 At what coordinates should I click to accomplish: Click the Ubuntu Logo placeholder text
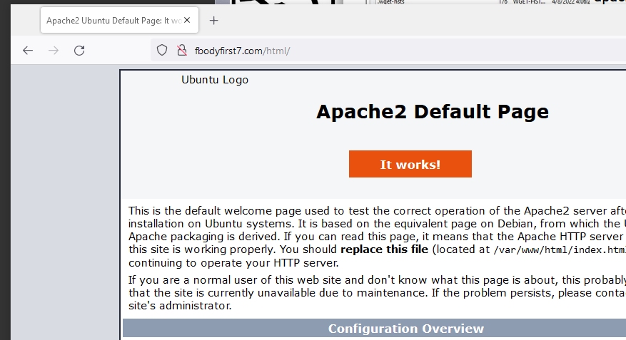click(215, 80)
